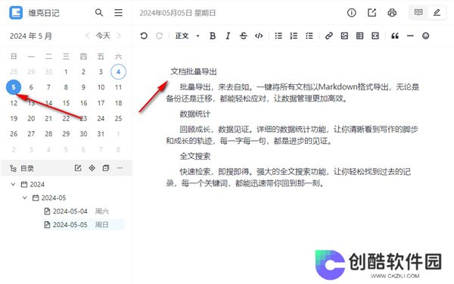Image resolution: width=454 pixels, height=284 pixels.
Task: Go to next month arrow
Action: [x=119, y=36]
